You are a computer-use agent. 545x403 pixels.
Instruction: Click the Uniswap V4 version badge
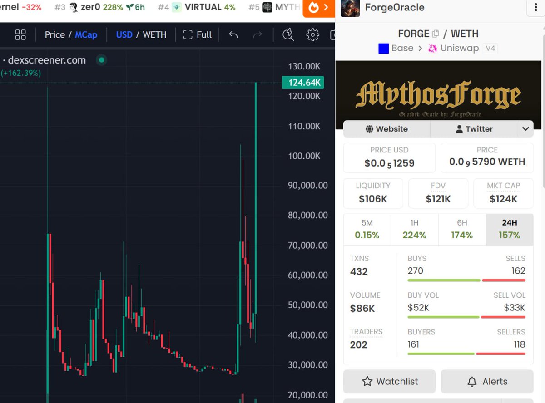click(x=490, y=48)
